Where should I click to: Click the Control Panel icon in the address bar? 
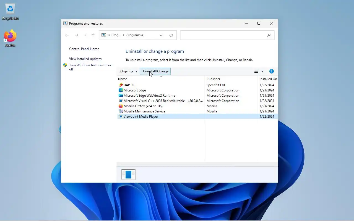(104, 35)
